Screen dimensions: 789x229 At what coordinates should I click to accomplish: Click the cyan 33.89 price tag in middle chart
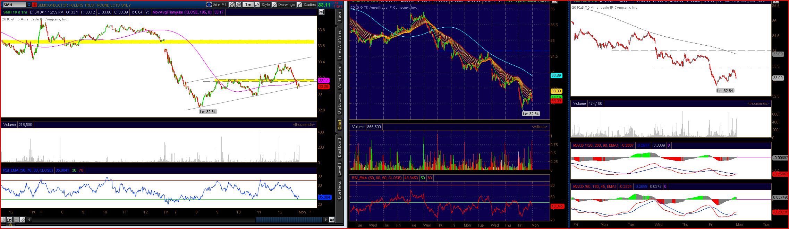pyautogui.click(x=556, y=75)
